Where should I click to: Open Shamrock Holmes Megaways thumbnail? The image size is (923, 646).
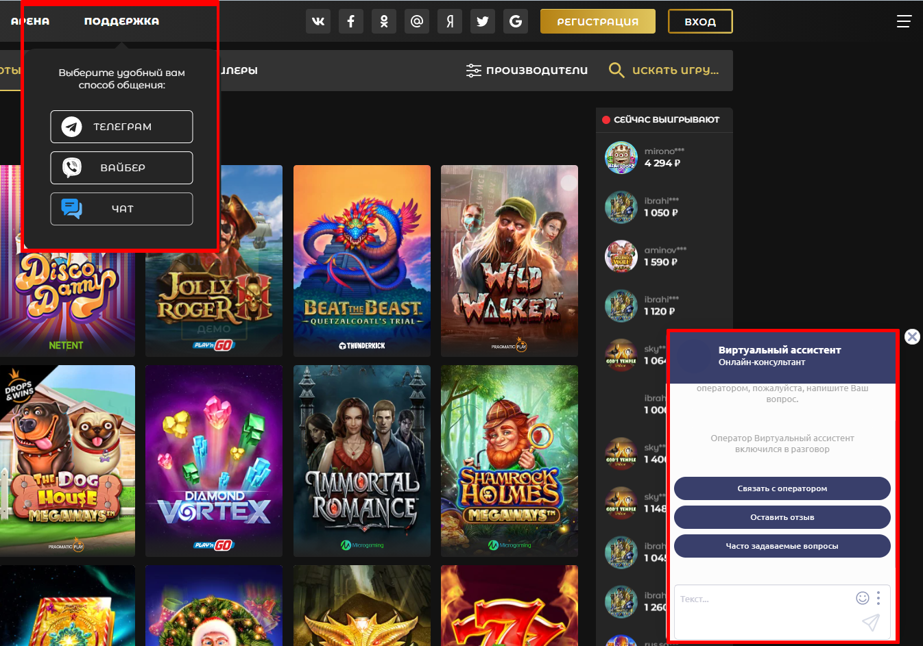[x=510, y=461]
